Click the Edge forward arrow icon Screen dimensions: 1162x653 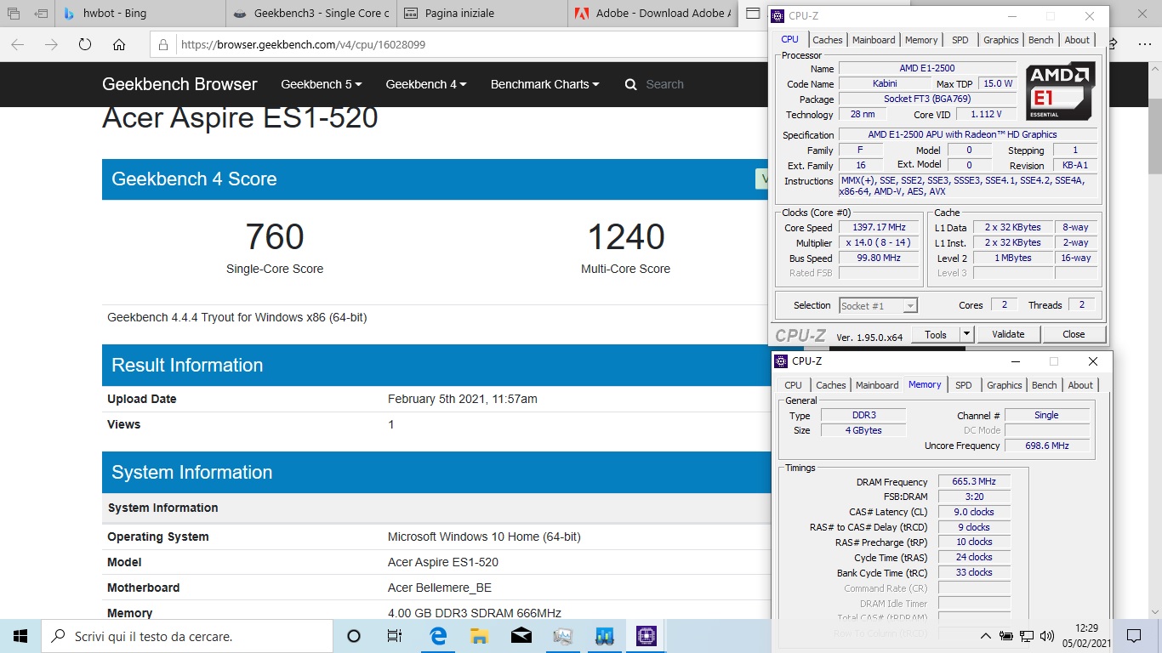pyautogui.click(x=51, y=45)
